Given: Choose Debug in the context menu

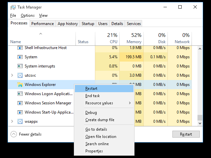Looking at the screenshot, I should coord(104,113).
